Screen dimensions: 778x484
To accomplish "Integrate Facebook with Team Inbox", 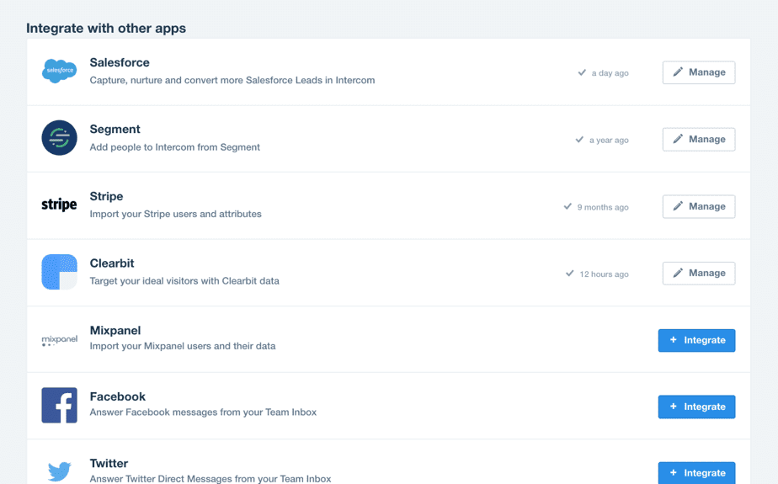I will tap(696, 407).
